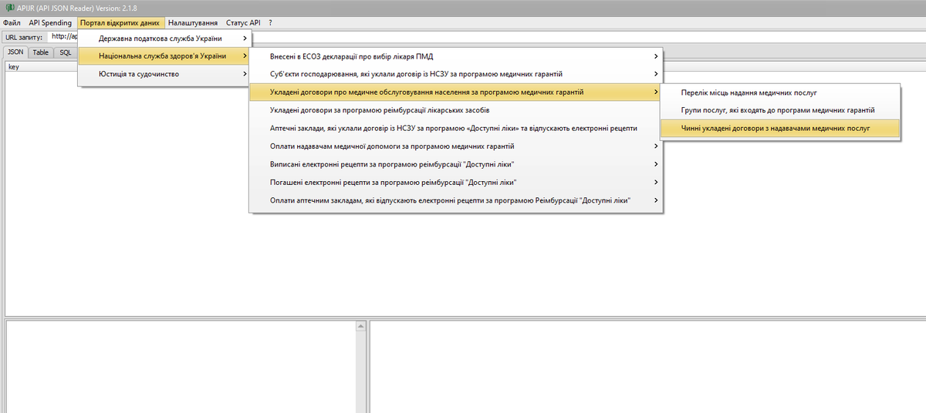Expand arrow of Виписані електронні рецепти item

click(x=655, y=164)
